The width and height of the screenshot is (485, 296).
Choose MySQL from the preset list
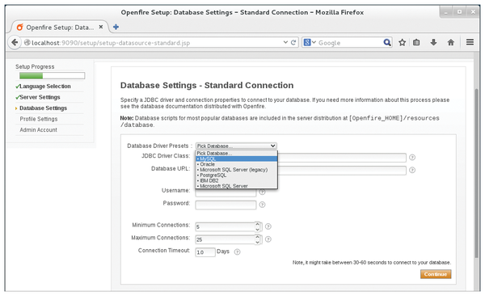tap(236, 159)
